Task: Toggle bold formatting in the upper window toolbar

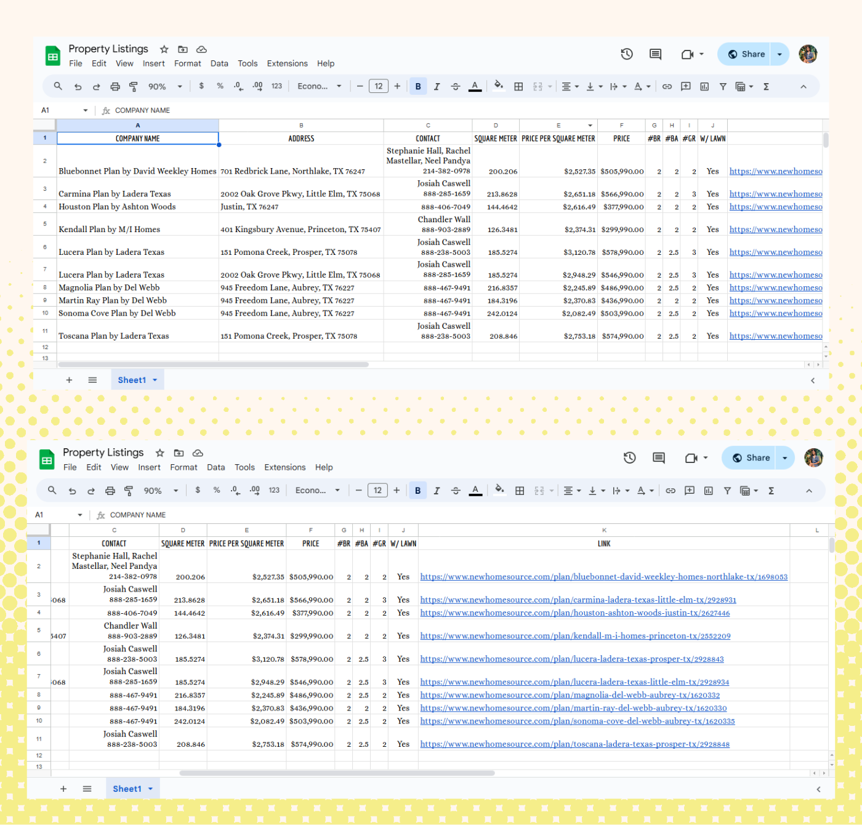Action: (x=418, y=87)
